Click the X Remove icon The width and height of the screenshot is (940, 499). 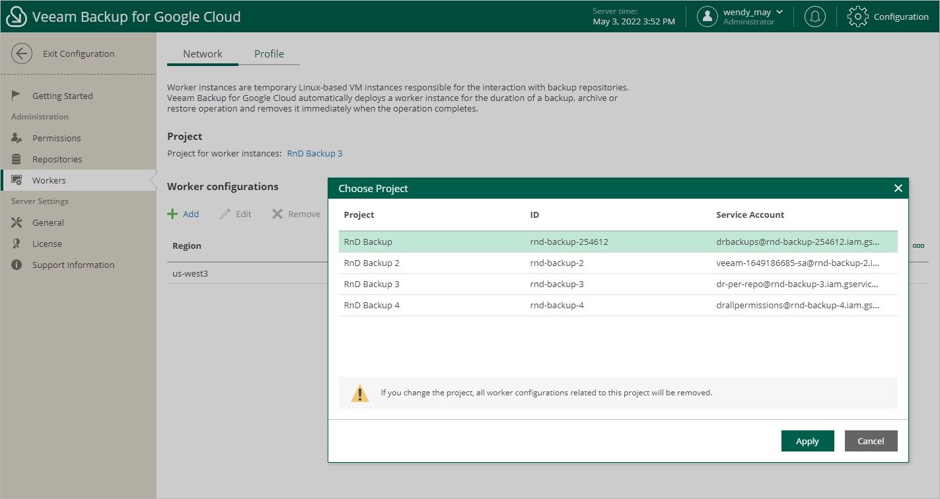[x=277, y=214]
